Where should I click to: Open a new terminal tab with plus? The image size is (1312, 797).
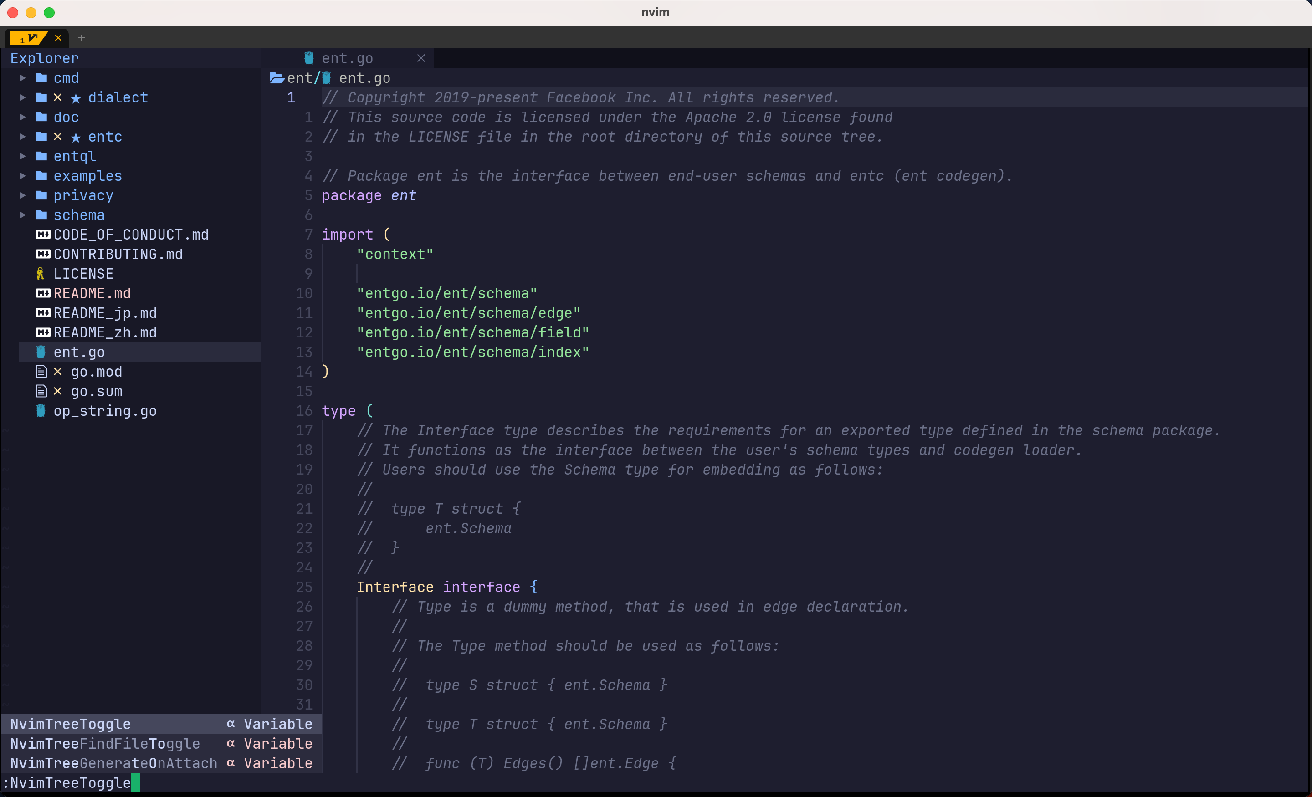coord(82,38)
